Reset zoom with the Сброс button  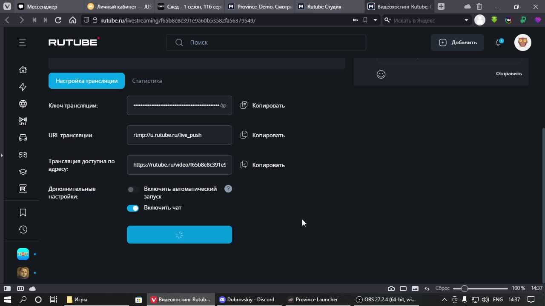(x=442, y=288)
